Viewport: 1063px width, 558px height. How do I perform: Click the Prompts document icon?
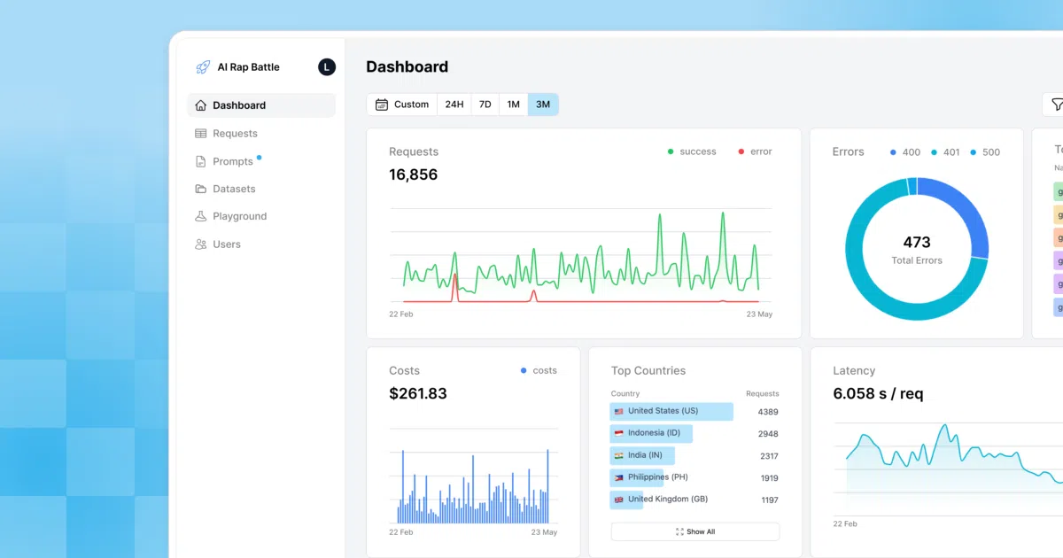tap(201, 161)
